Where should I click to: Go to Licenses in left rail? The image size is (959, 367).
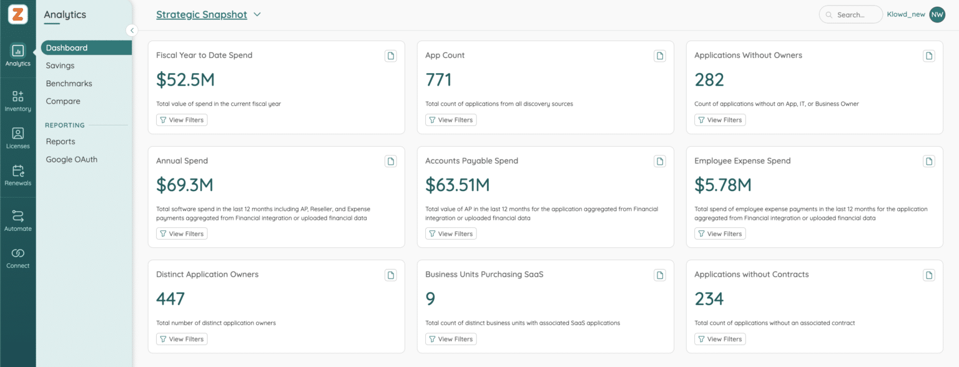[17, 139]
